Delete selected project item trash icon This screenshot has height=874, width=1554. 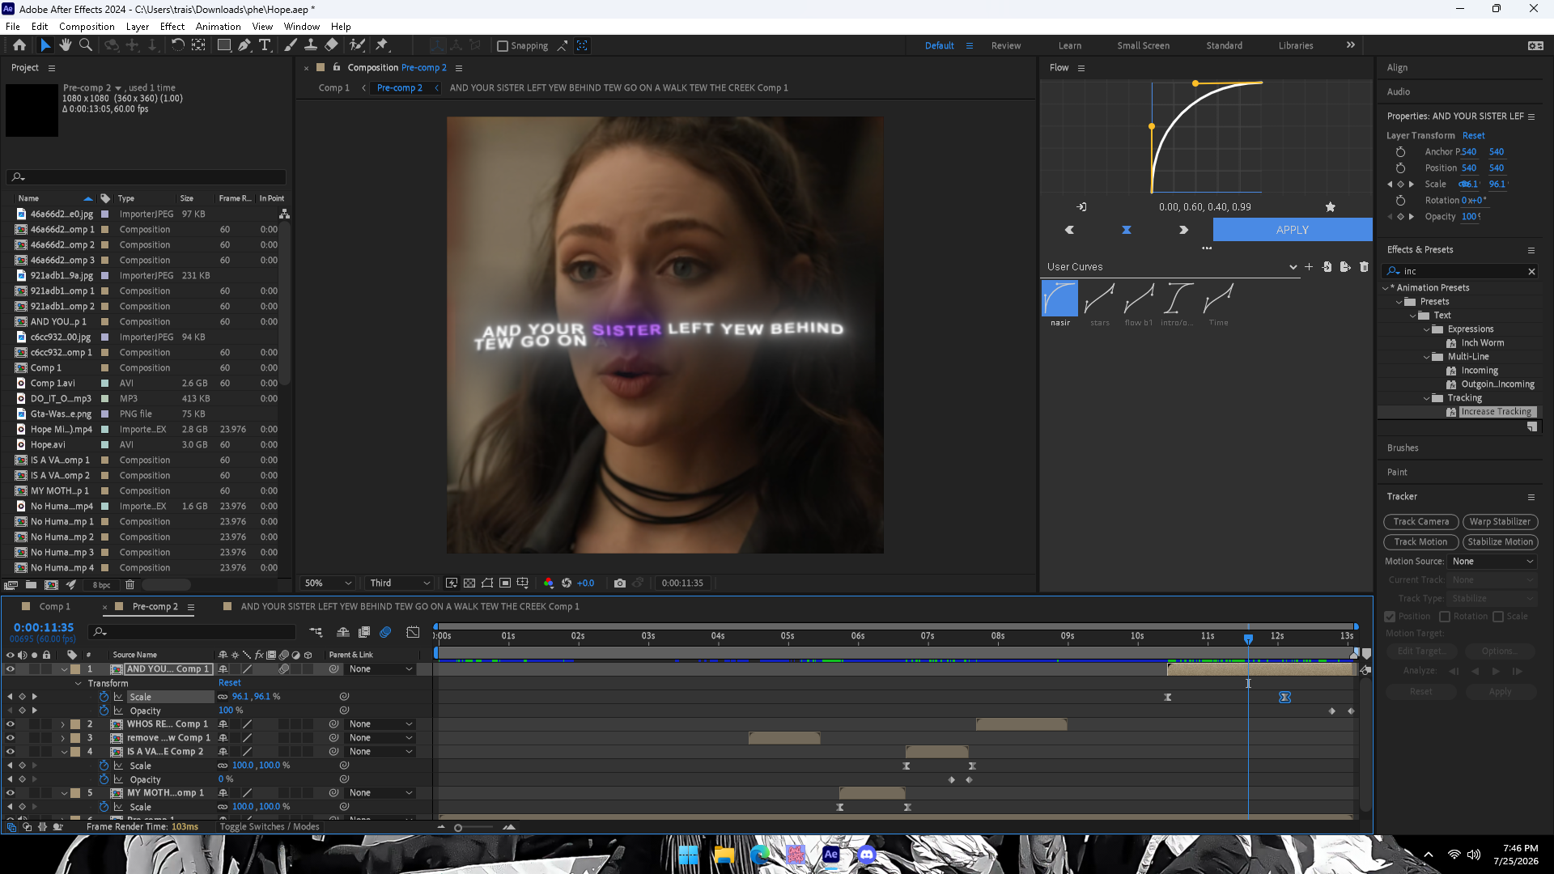tap(129, 585)
